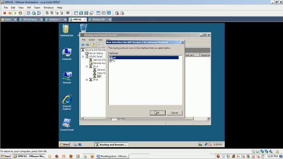The height and width of the screenshot is (159, 283).
Task: Click the Network desktop icon
Action: (67, 78)
